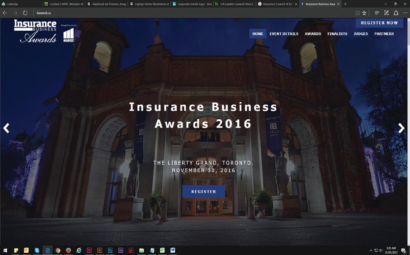Image resolution: width=410 pixels, height=255 pixels.
Task: Open Adobe Photoshop from the taskbar
Action: [x=110, y=250]
